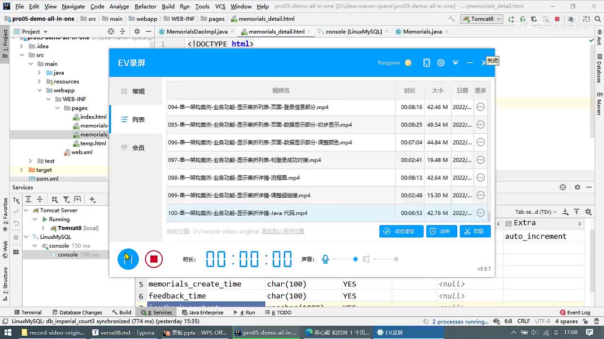604x339 pixels.
Task: Open the Event Log
Action: tap(574, 312)
